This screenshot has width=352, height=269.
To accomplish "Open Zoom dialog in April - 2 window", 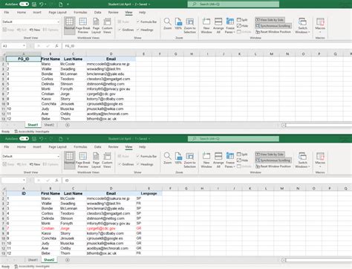I will pyautogui.click(x=167, y=24).
